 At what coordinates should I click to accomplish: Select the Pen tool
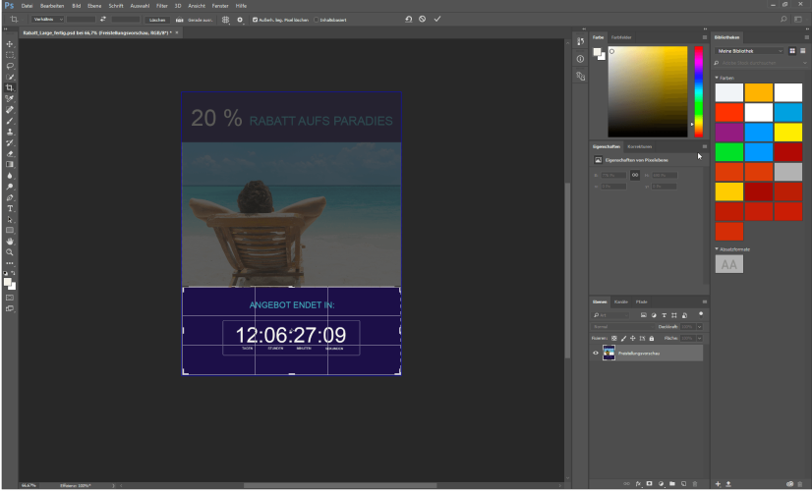point(9,197)
